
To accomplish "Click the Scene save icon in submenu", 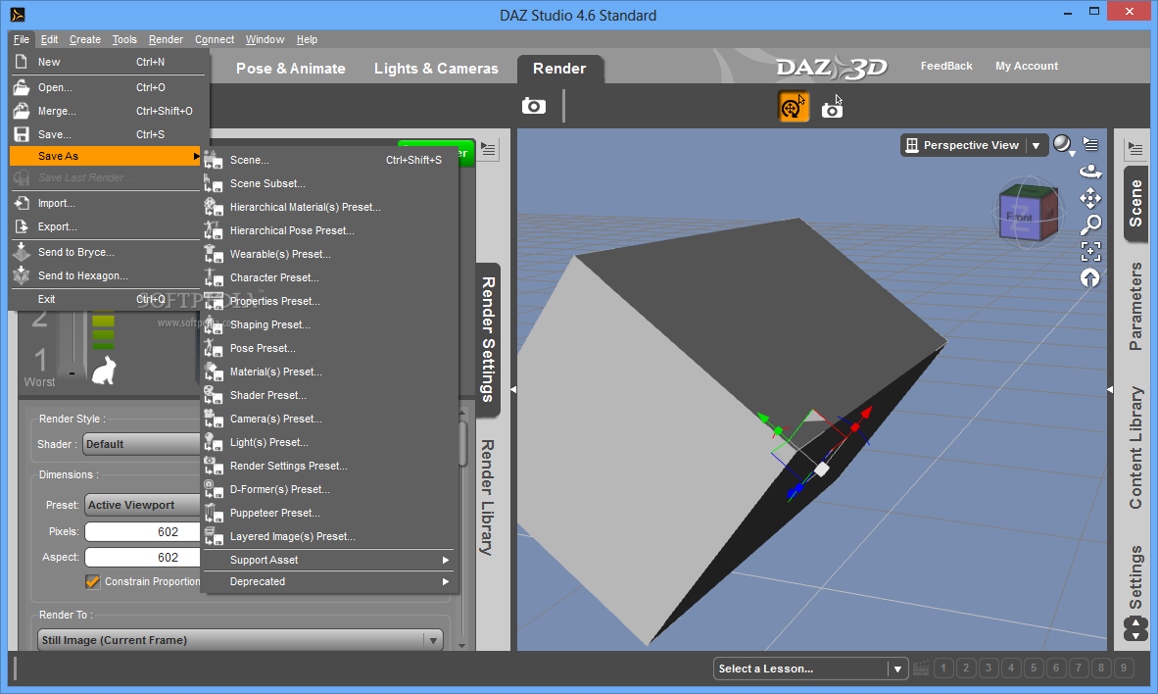I will 214,160.
